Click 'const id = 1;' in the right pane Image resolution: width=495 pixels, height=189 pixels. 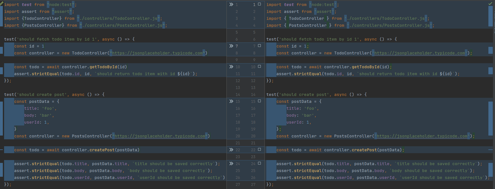(x=293, y=46)
